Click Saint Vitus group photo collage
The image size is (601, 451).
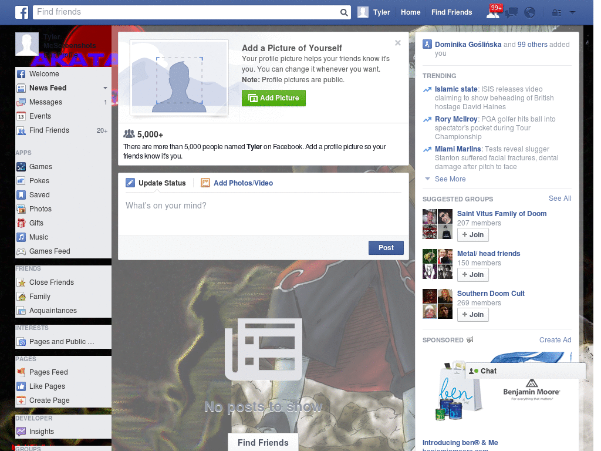pos(437,224)
